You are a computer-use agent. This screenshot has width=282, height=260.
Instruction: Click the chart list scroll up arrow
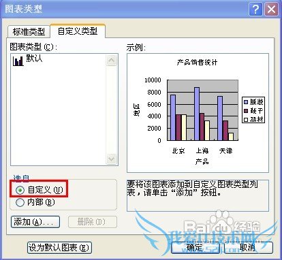coord(112,61)
